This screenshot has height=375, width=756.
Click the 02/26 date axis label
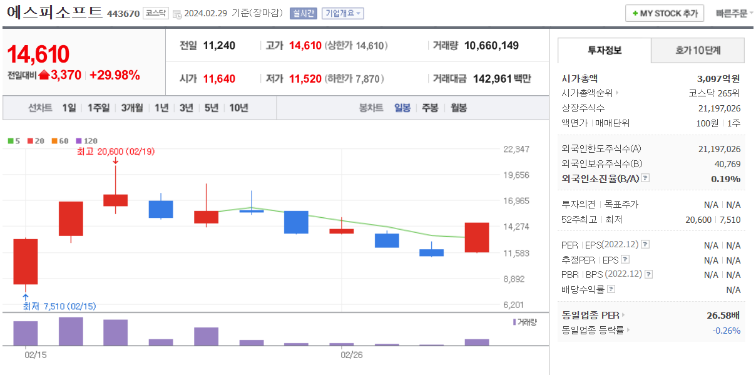click(352, 354)
